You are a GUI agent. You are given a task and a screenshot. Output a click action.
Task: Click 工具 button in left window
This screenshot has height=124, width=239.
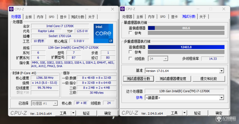pos(63,113)
